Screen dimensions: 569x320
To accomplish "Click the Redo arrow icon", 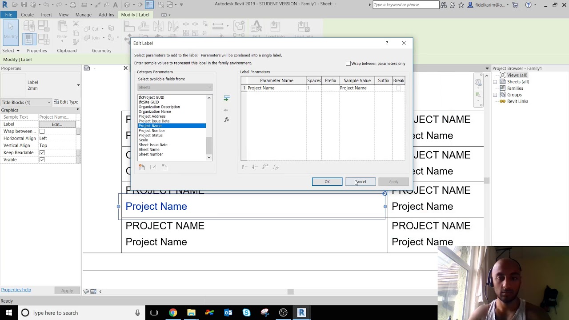I will point(59,4).
